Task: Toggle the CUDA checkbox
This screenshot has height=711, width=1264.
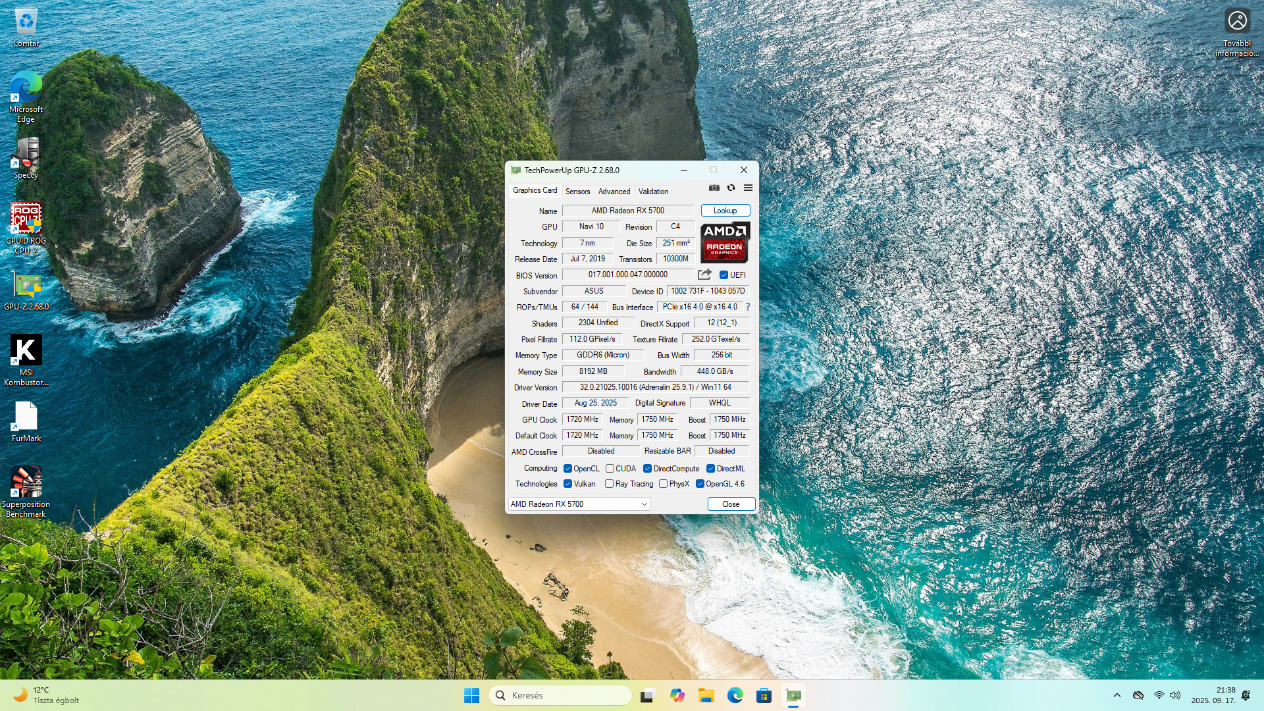Action: tap(610, 469)
